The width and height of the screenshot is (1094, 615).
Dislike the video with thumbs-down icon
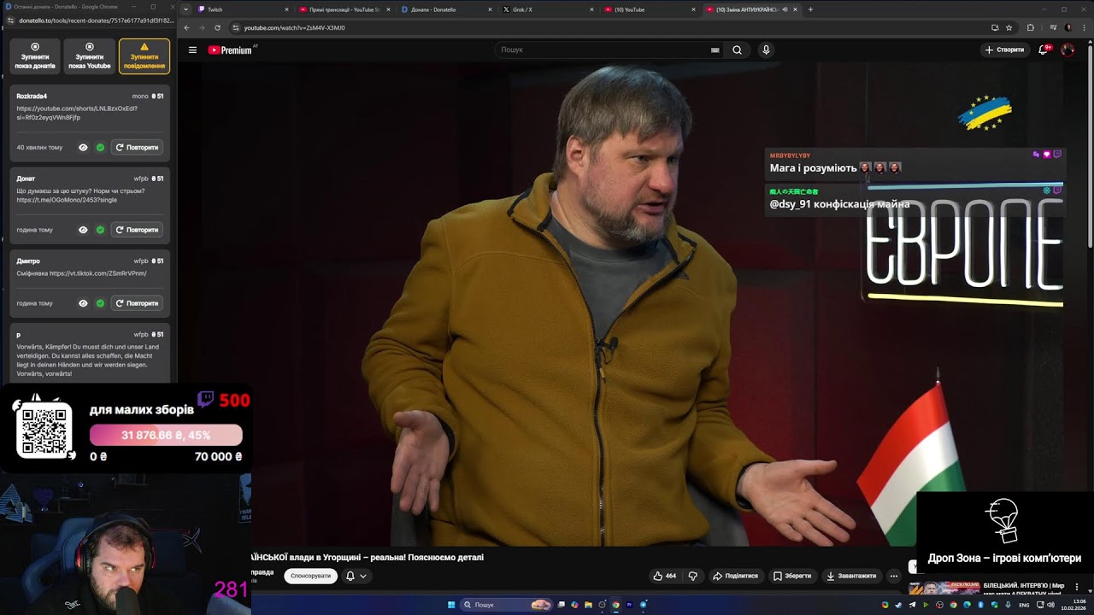pos(693,576)
